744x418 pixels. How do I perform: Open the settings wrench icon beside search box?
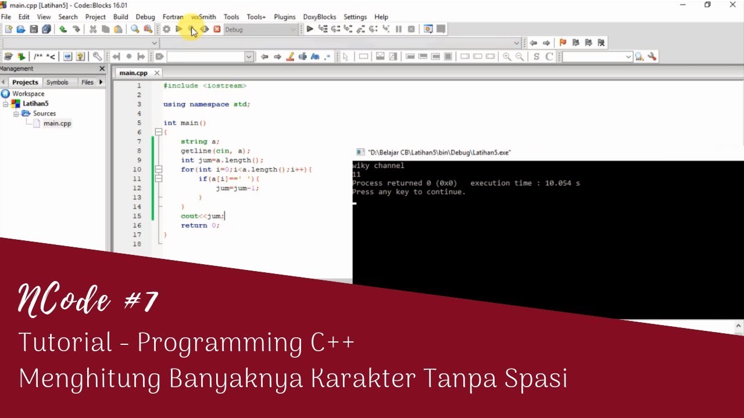tap(652, 57)
